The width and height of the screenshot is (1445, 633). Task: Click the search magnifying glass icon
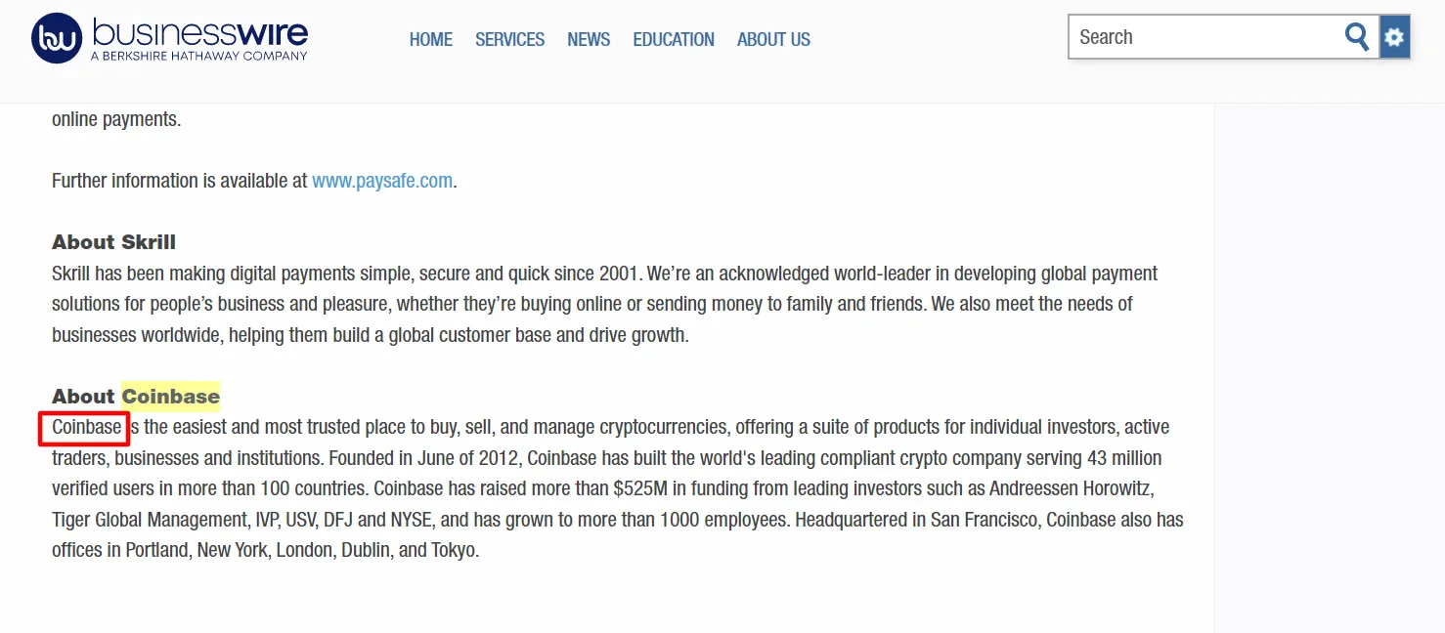coord(1357,37)
